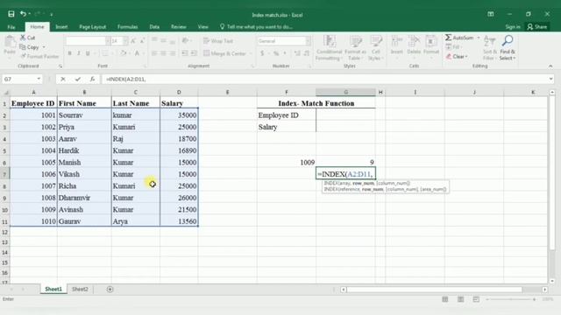
Task: Cancel the formula entry with X icon
Action: (x=63, y=80)
